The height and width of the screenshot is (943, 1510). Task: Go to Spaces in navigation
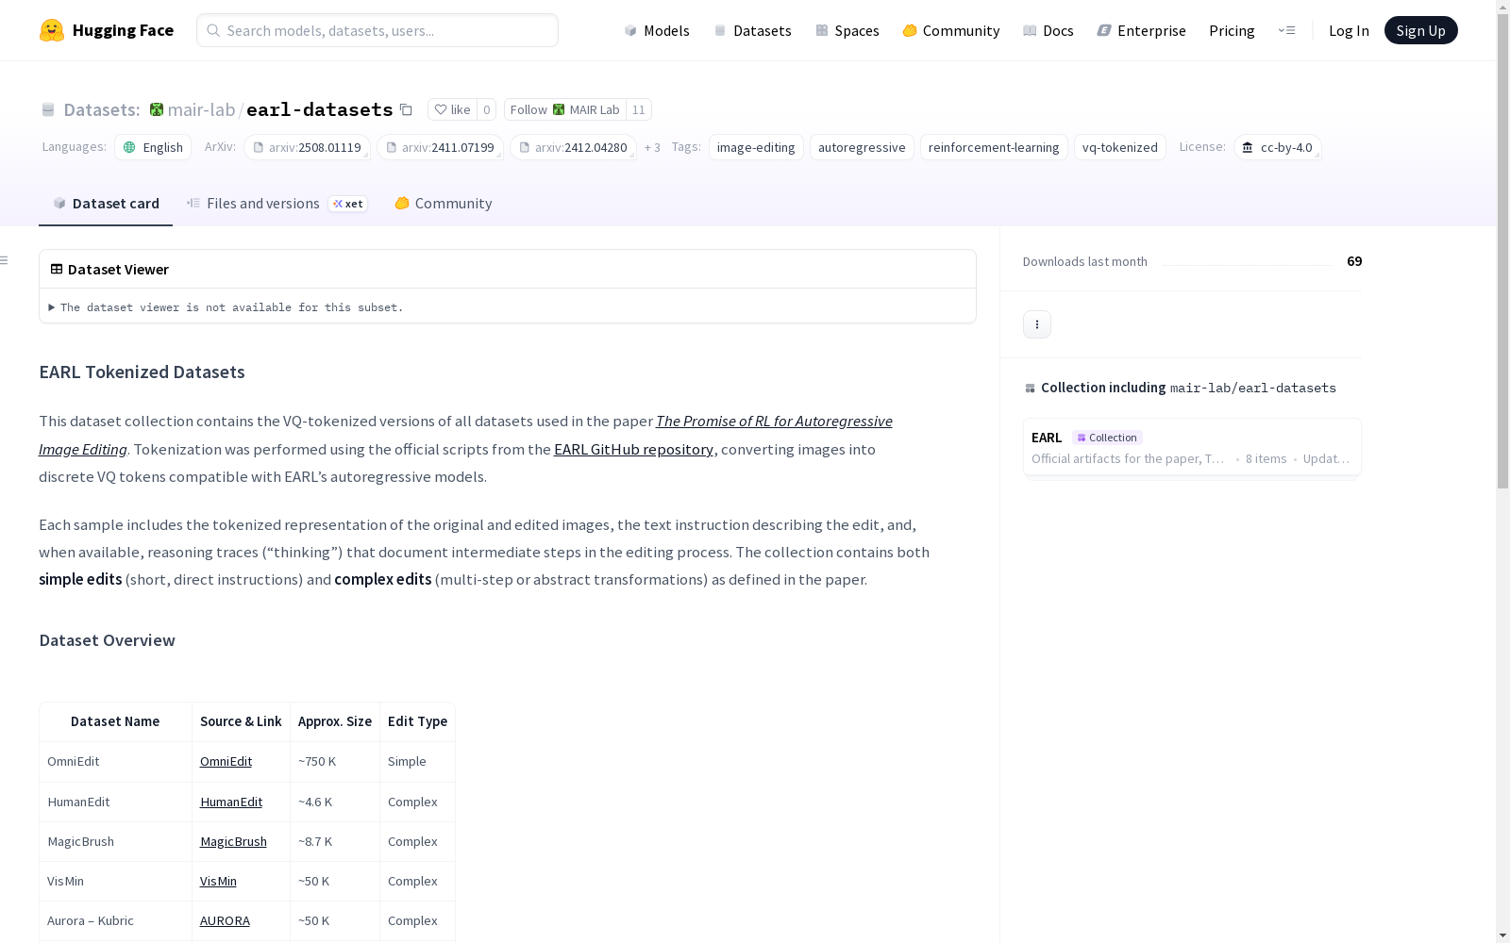[x=847, y=30]
